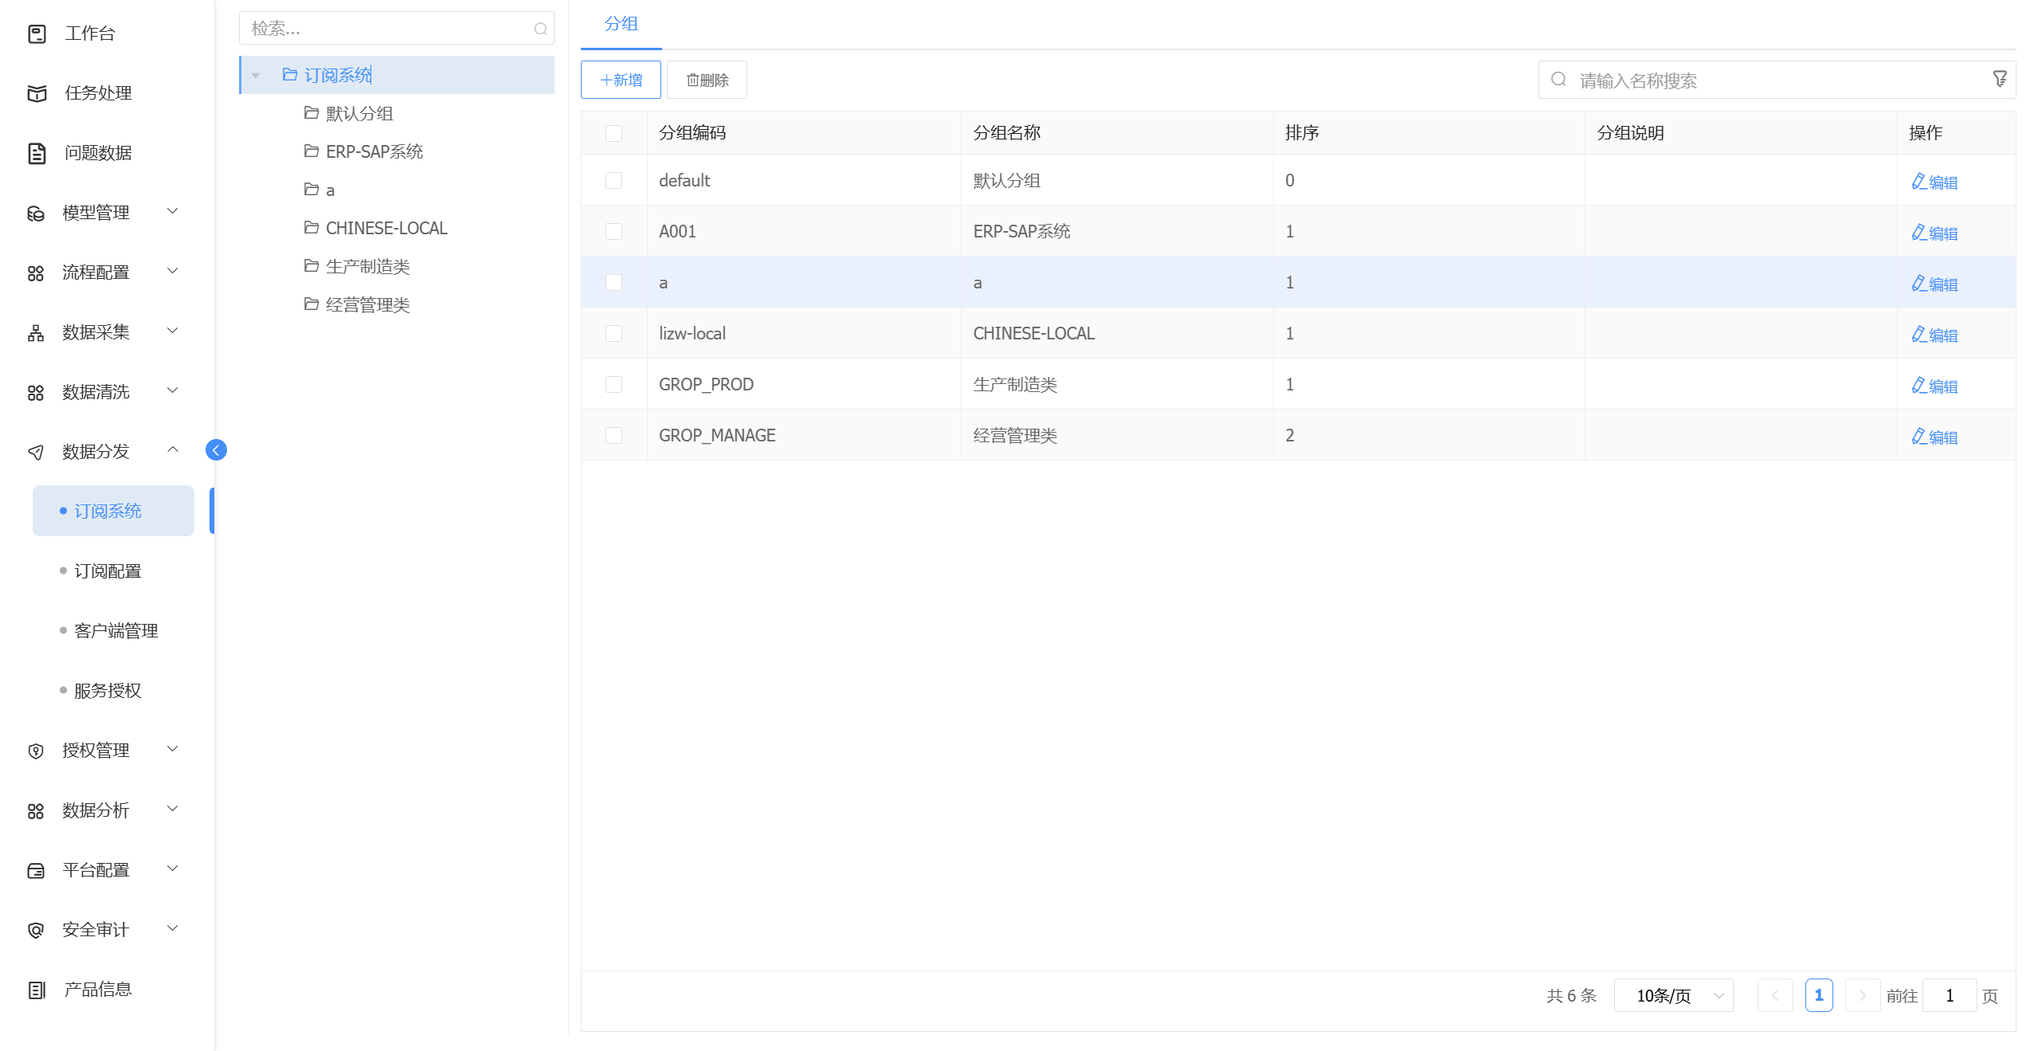
Task: Click the 任务处理 task icon in sidebar
Action: coord(37,93)
